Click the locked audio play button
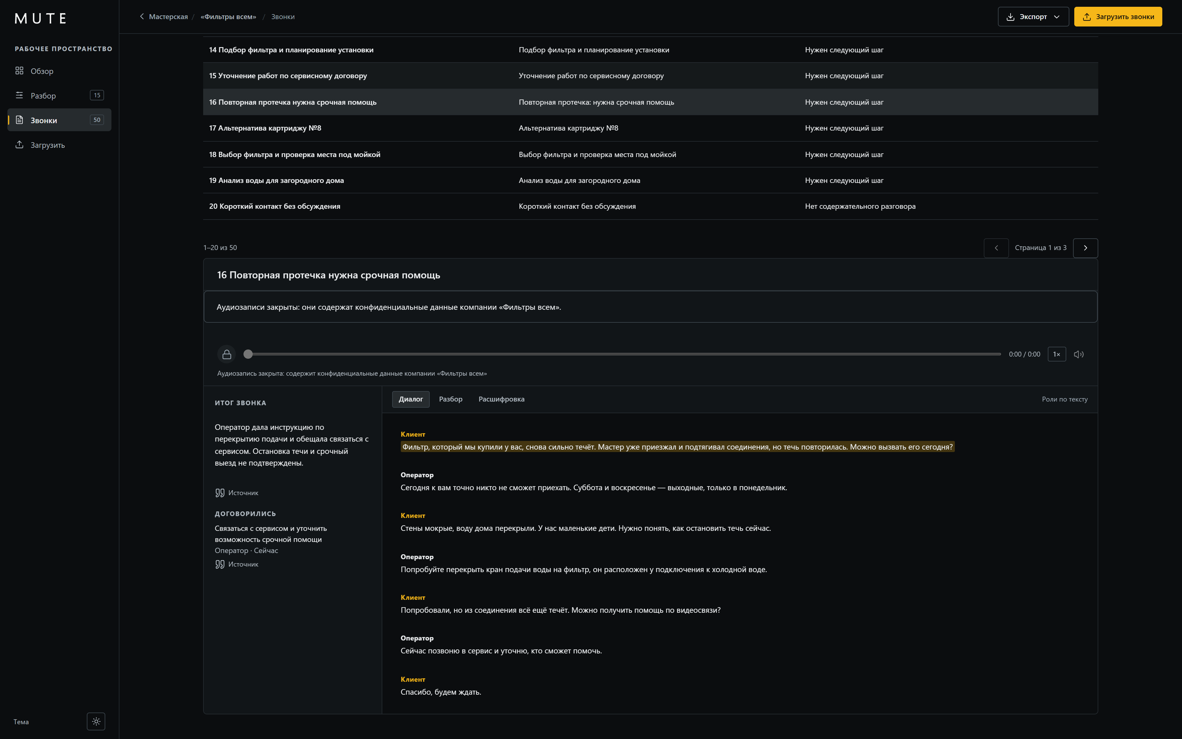Image resolution: width=1182 pixels, height=739 pixels. pos(227,354)
